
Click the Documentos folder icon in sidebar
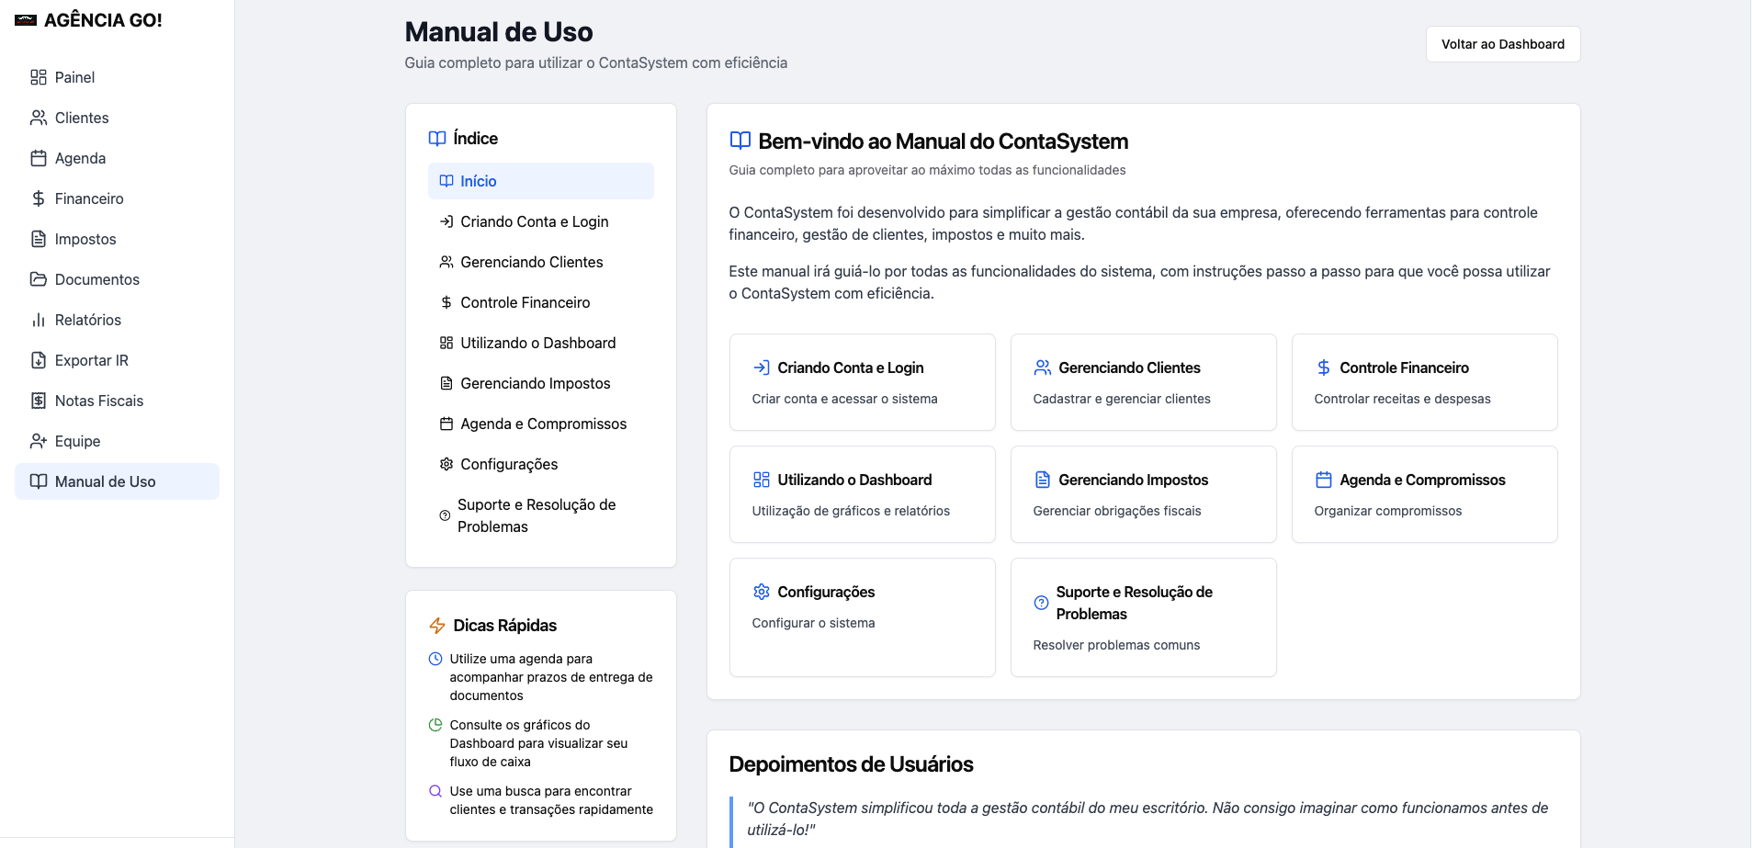[39, 279]
